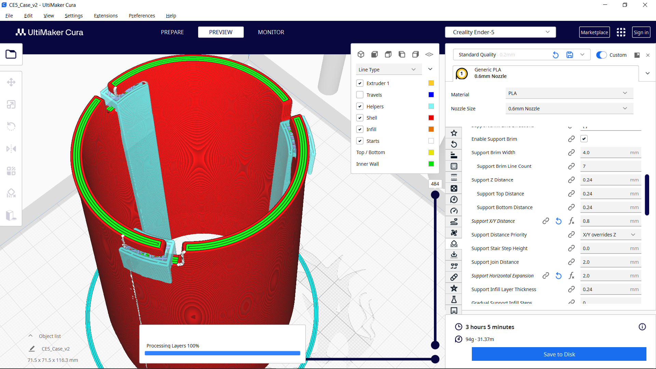Image resolution: width=656 pixels, height=369 pixels.
Task: Toggle the Travels line type visibility
Action: click(x=360, y=95)
